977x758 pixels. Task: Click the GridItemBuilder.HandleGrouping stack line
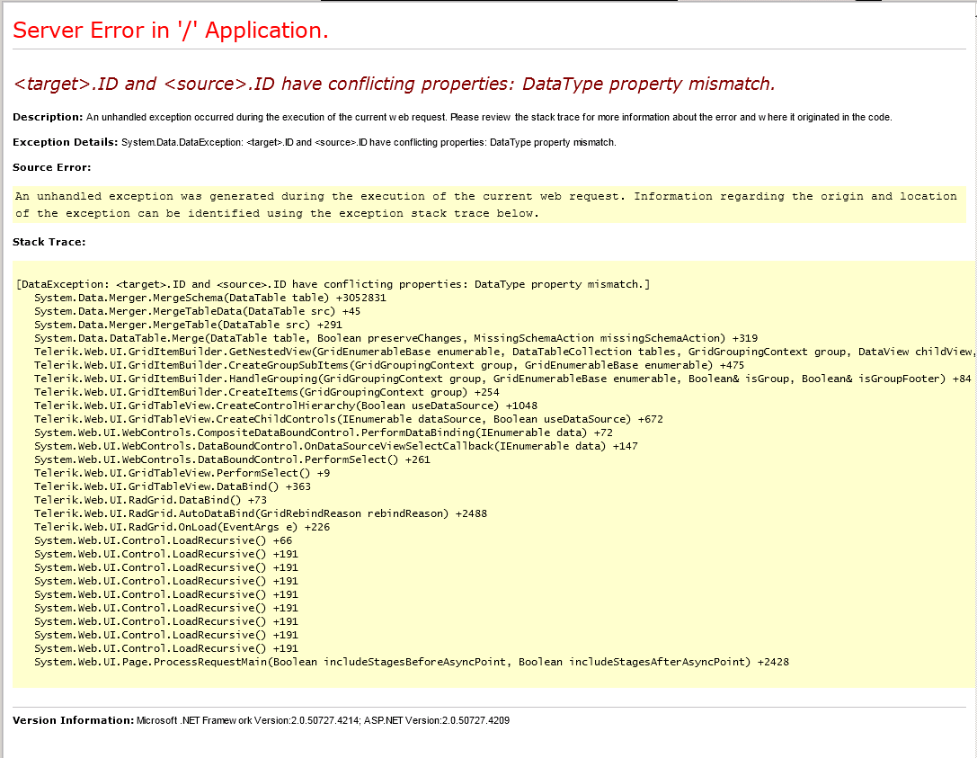[x=502, y=379]
